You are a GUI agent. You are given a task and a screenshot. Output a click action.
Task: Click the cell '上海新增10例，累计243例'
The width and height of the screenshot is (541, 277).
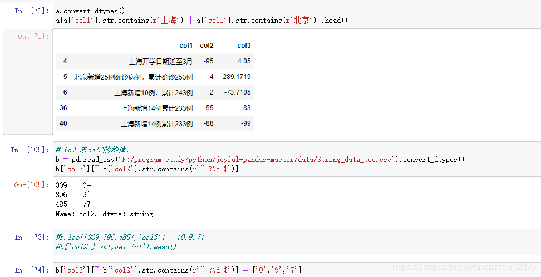point(154,92)
